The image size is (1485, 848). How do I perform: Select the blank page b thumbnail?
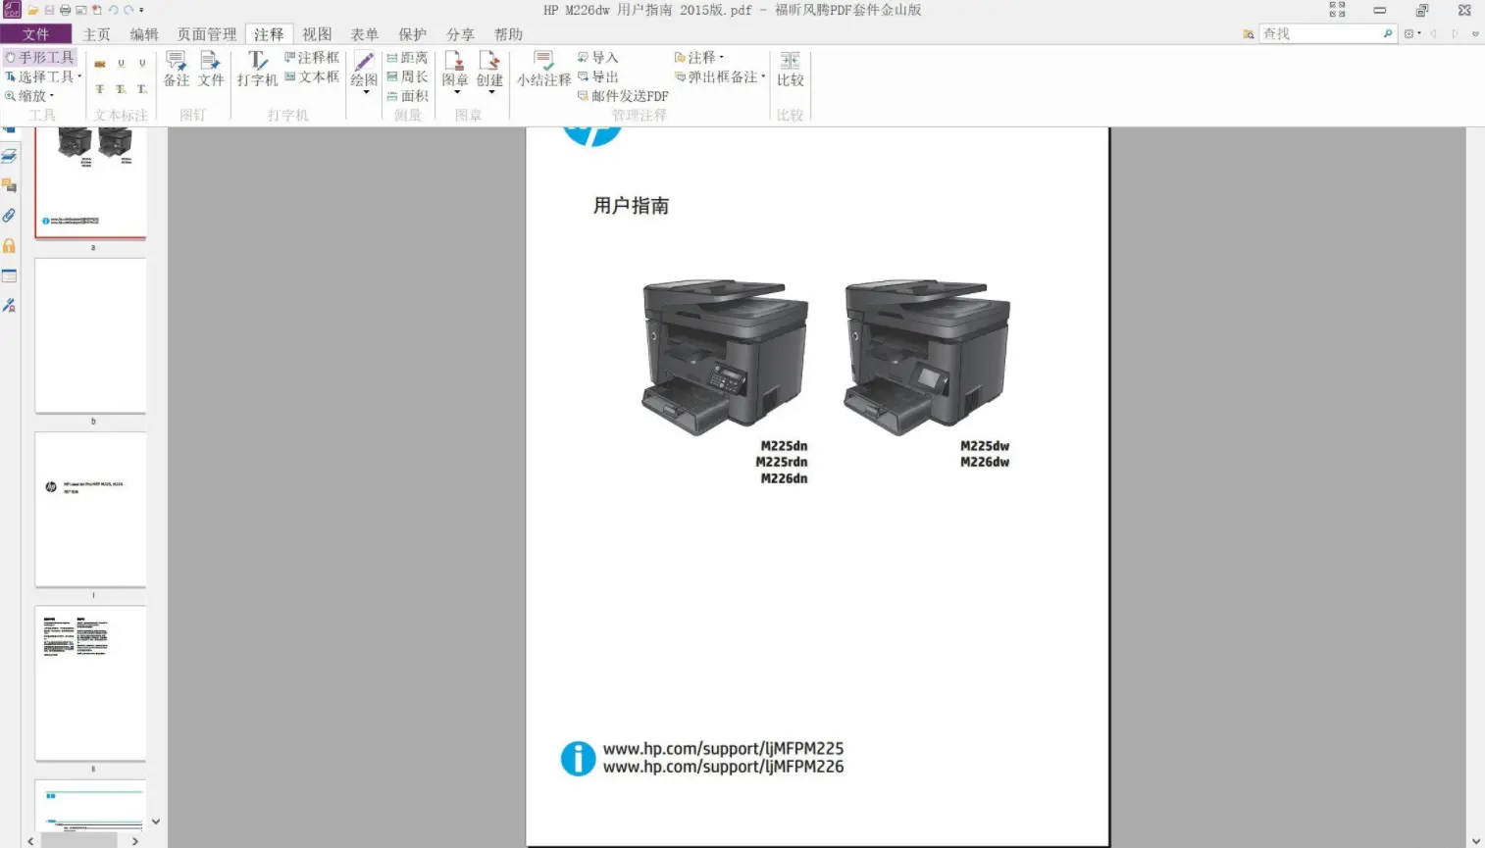point(90,335)
